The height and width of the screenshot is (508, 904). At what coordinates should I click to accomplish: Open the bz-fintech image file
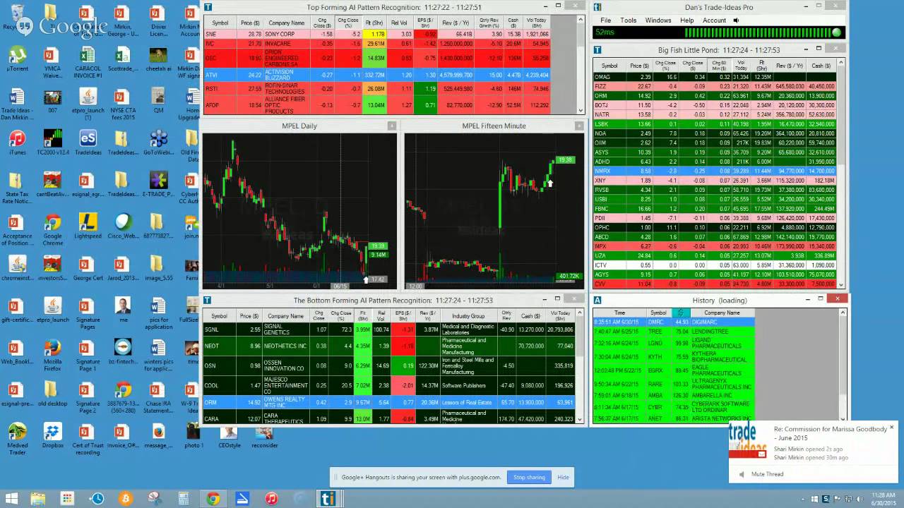click(x=123, y=352)
